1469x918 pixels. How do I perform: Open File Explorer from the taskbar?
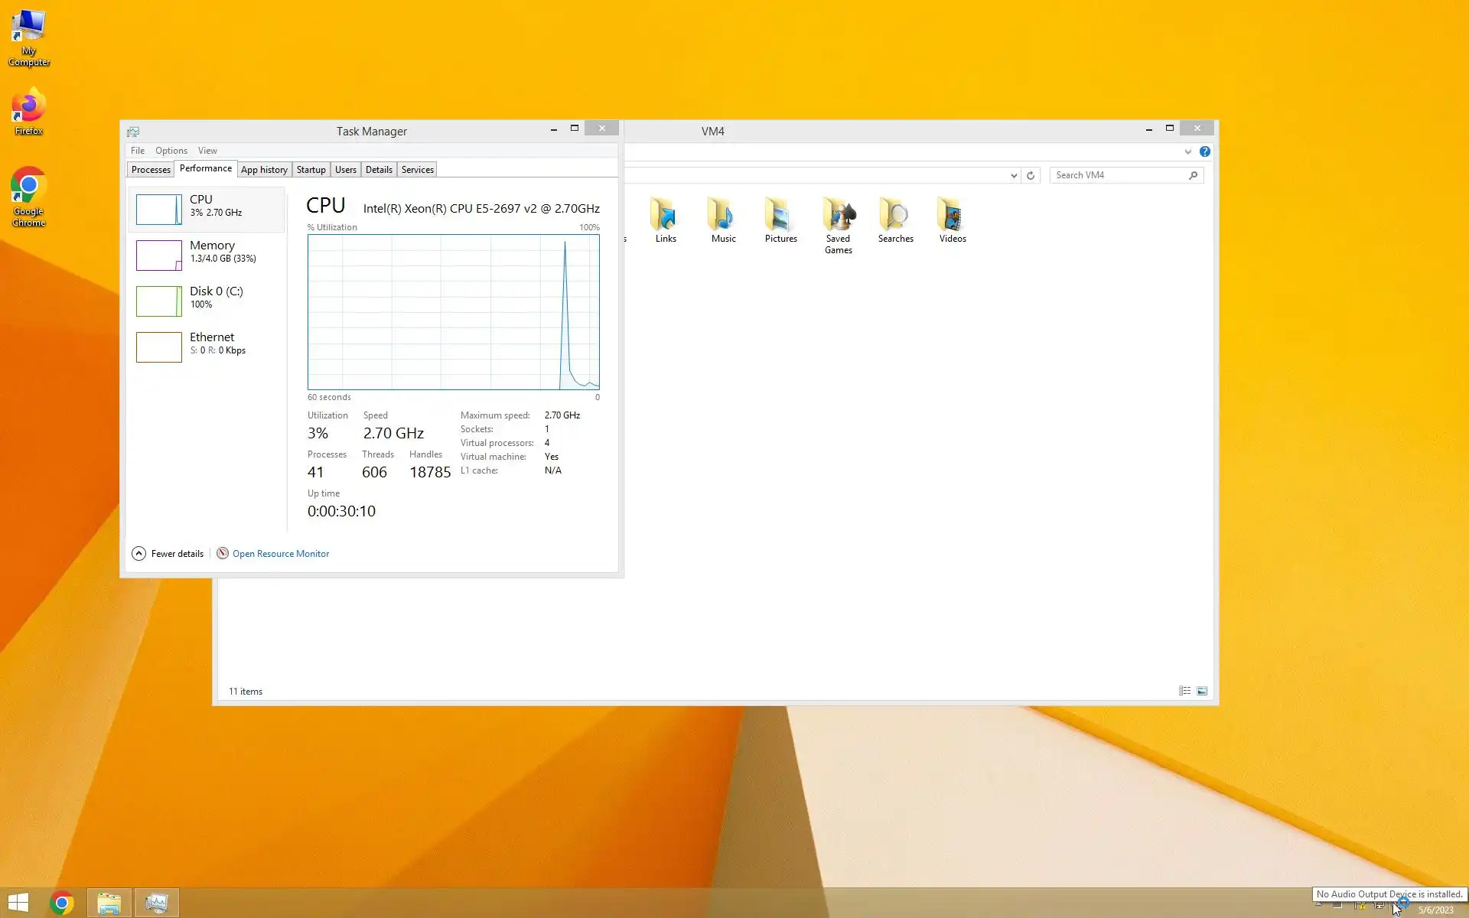(109, 903)
